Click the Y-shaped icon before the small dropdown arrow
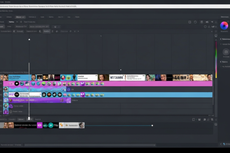 click(x=75, y=31)
